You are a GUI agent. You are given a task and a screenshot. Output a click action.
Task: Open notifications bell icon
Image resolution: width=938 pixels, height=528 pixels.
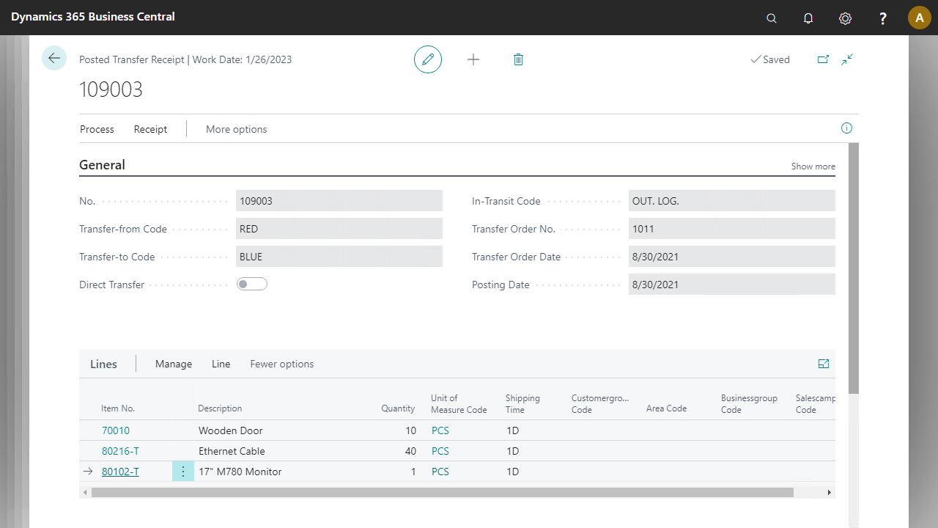click(808, 18)
